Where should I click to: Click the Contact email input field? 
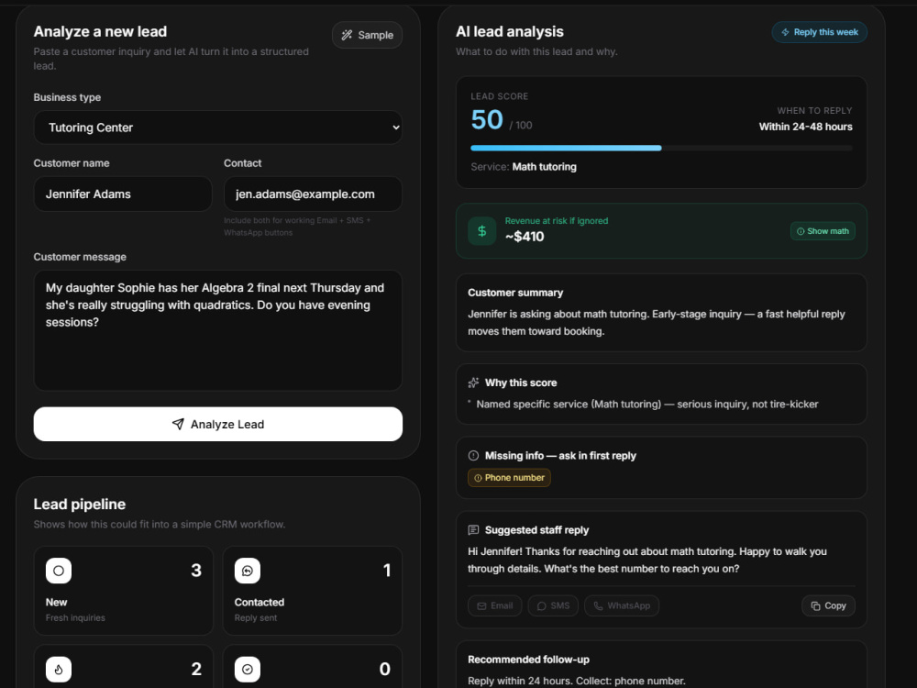313,194
